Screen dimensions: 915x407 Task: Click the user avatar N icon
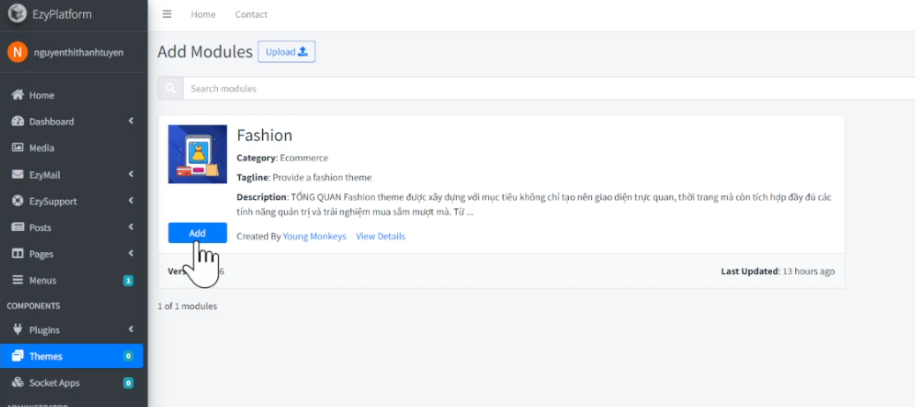pyautogui.click(x=17, y=52)
